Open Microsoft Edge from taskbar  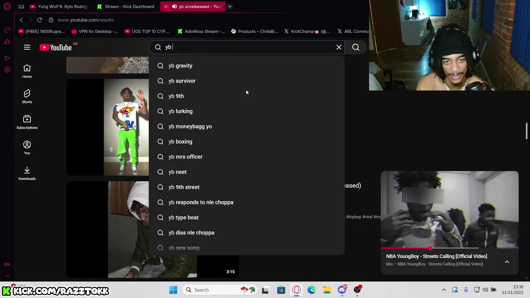pyautogui.click(x=311, y=290)
